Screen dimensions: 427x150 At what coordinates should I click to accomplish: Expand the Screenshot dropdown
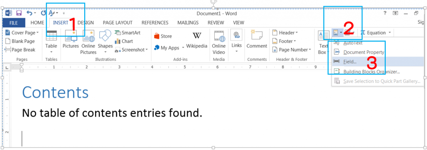tap(146, 50)
